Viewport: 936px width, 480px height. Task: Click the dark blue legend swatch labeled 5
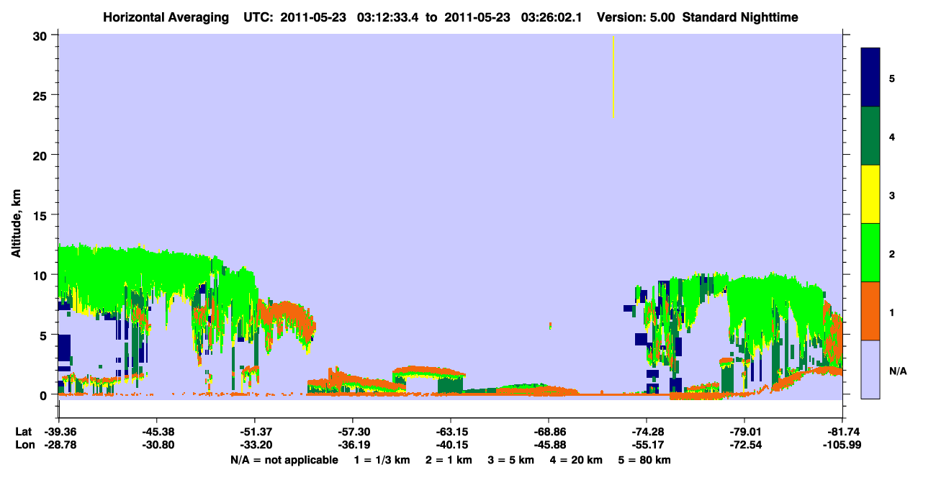pyautogui.click(x=870, y=78)
